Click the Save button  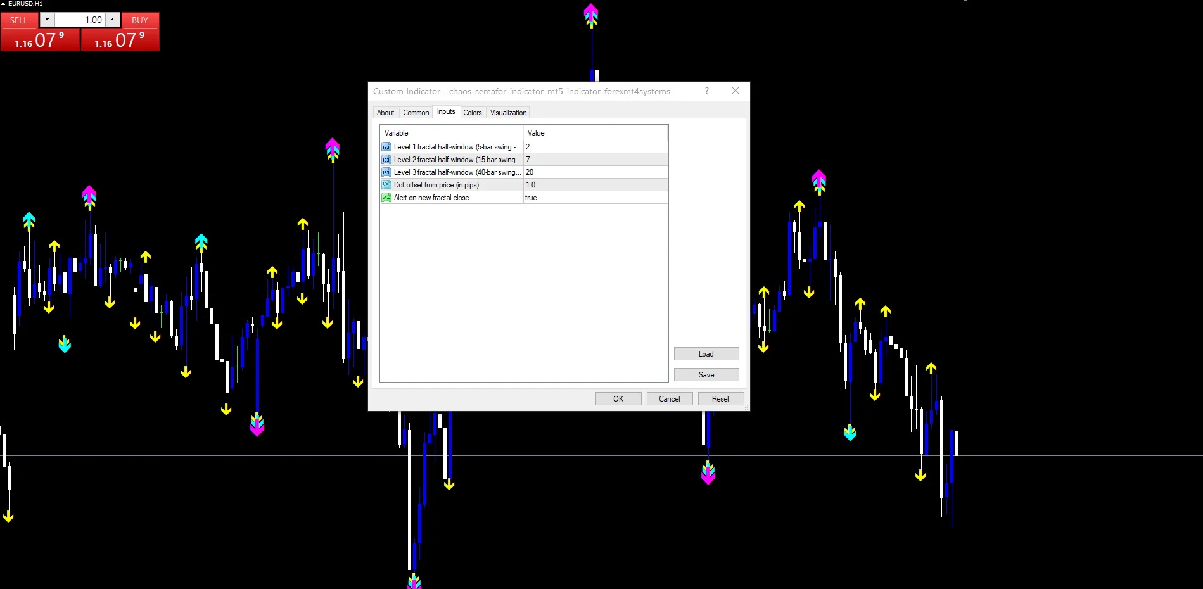(x=706, y=375)
